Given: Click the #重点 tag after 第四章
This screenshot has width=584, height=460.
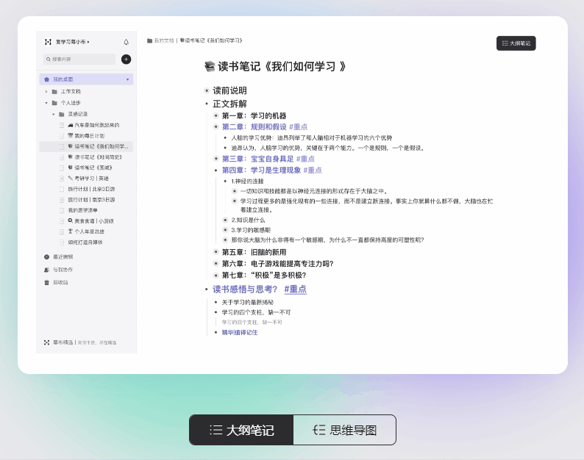Looking at the screenshot, I should tap(313, 170).
